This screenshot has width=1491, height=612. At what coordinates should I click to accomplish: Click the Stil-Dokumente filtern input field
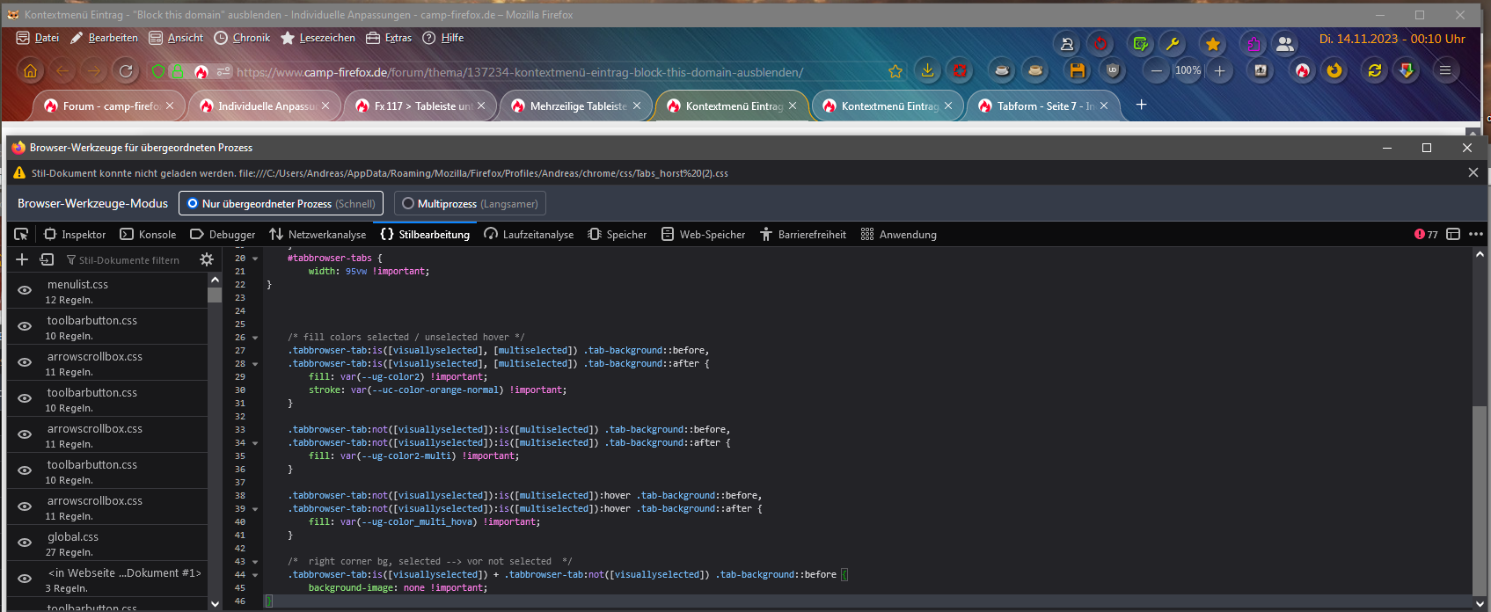click(128, 260)
